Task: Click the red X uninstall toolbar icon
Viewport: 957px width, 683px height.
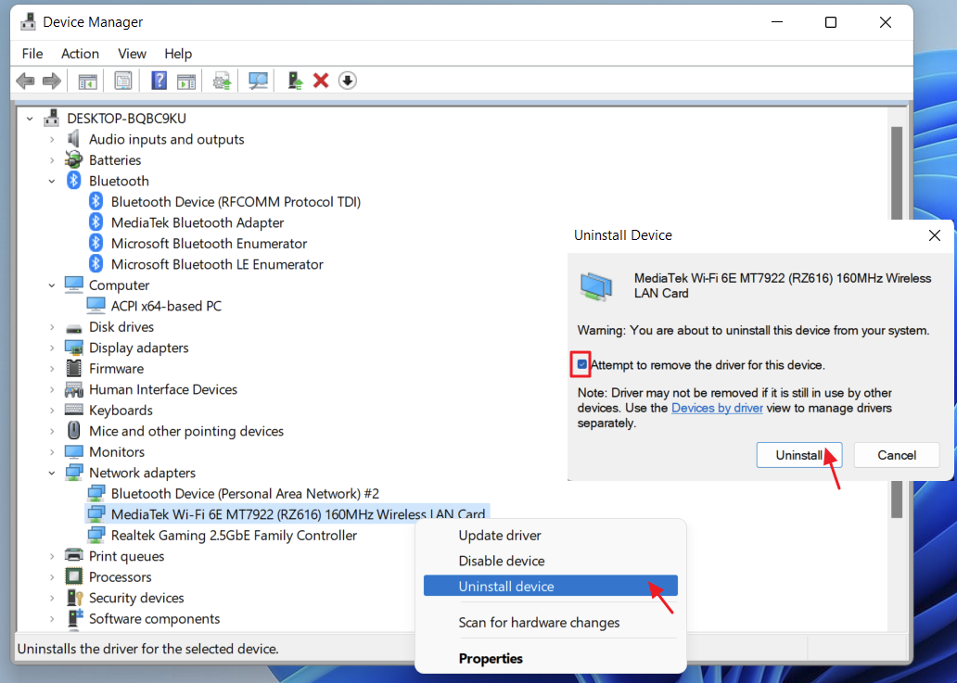Action: (x=321, y=81)
